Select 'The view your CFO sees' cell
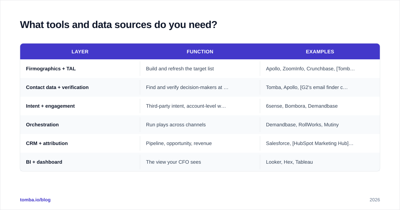The height and width of the screenshot is (210, 400). tap(200, 162)
